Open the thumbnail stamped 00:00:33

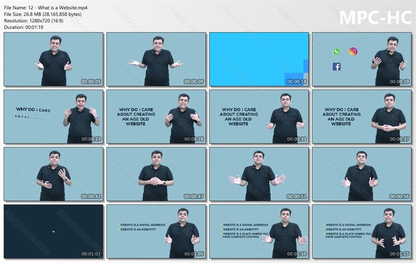[259, 117]
